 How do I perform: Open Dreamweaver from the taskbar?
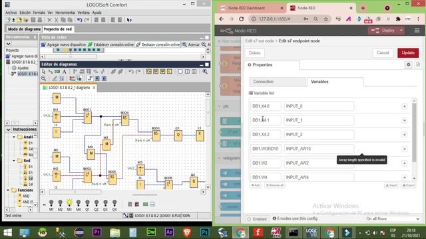[x=151, y=232]
